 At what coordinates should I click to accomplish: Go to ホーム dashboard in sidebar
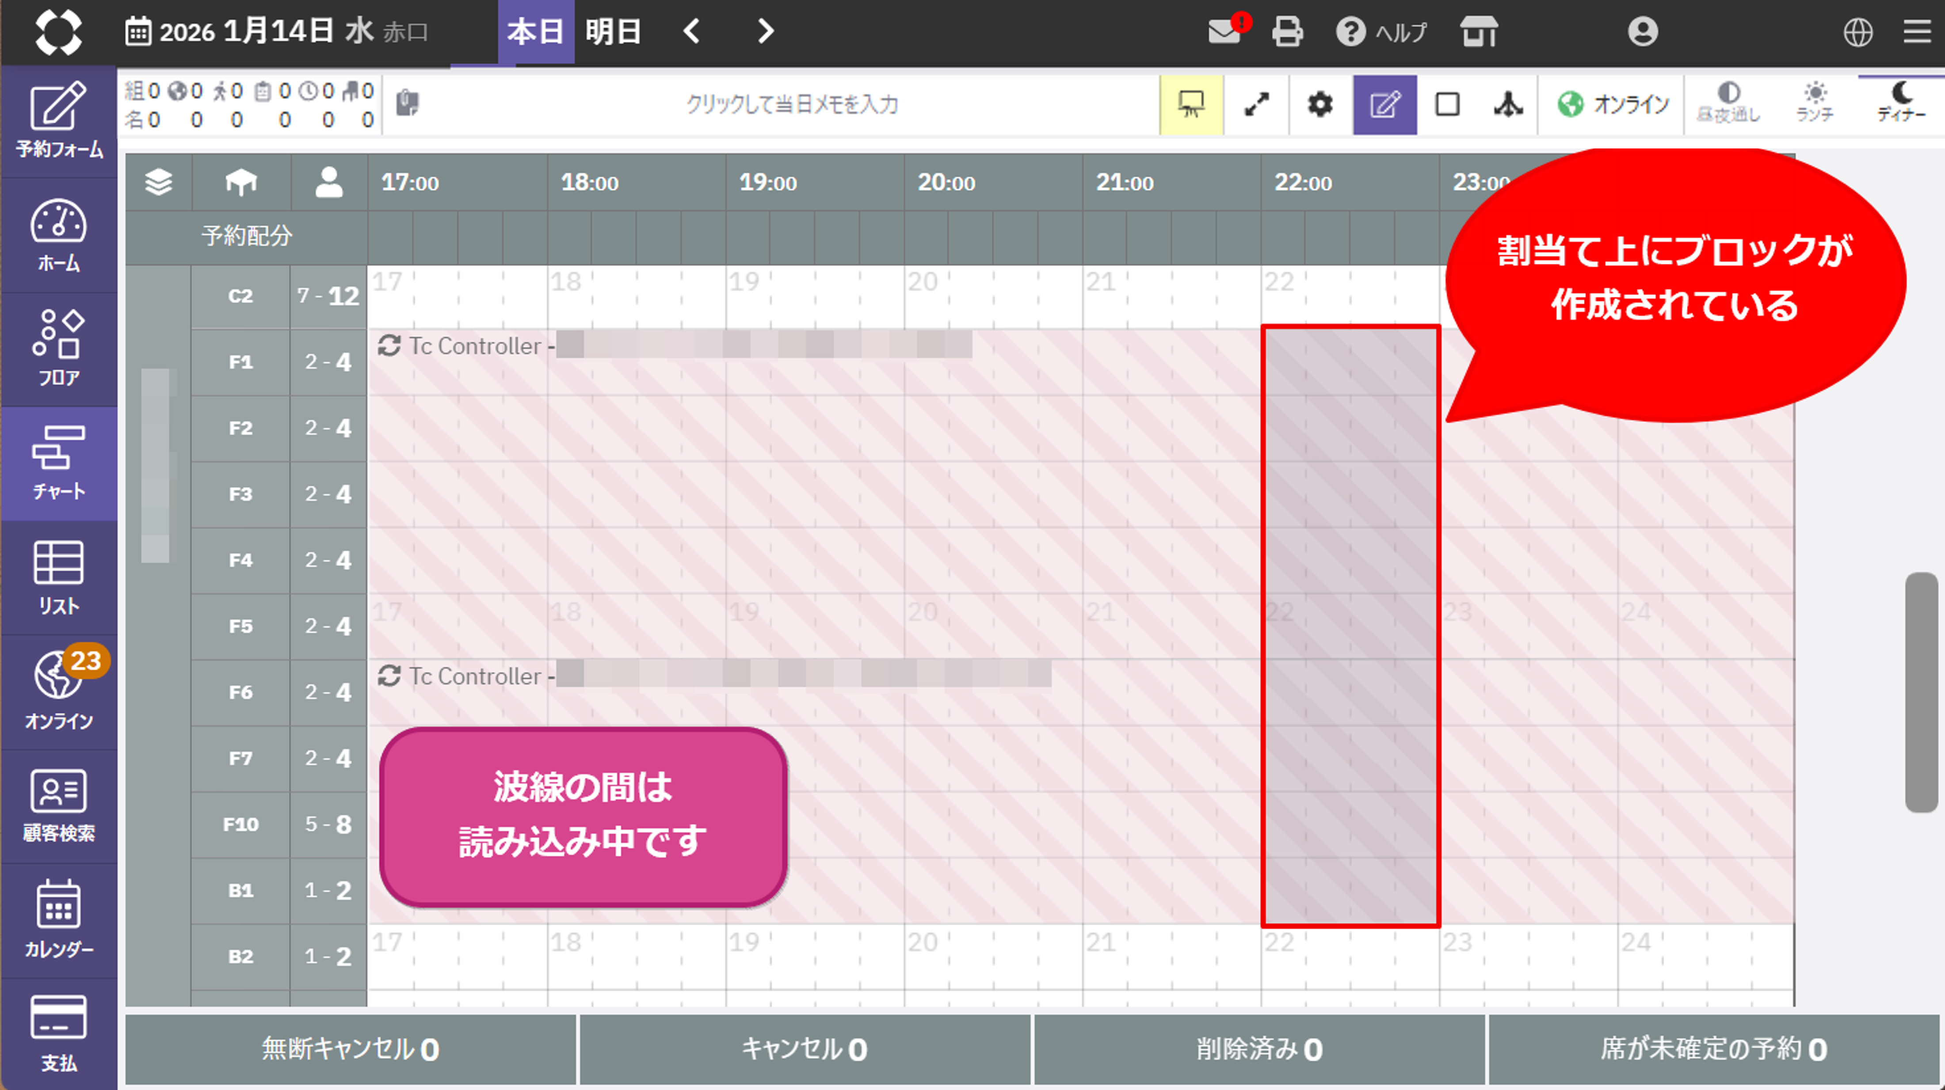tap(59, 235)
